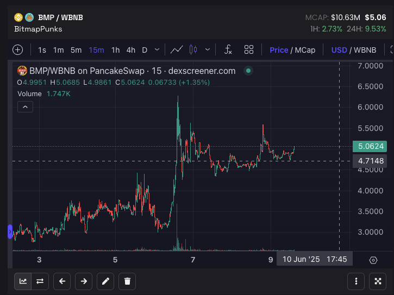Image resolution: width=394 pixels, height=295 pixels.
Task: Open the three-dot more options menu
Action: [x=356, y=281]
